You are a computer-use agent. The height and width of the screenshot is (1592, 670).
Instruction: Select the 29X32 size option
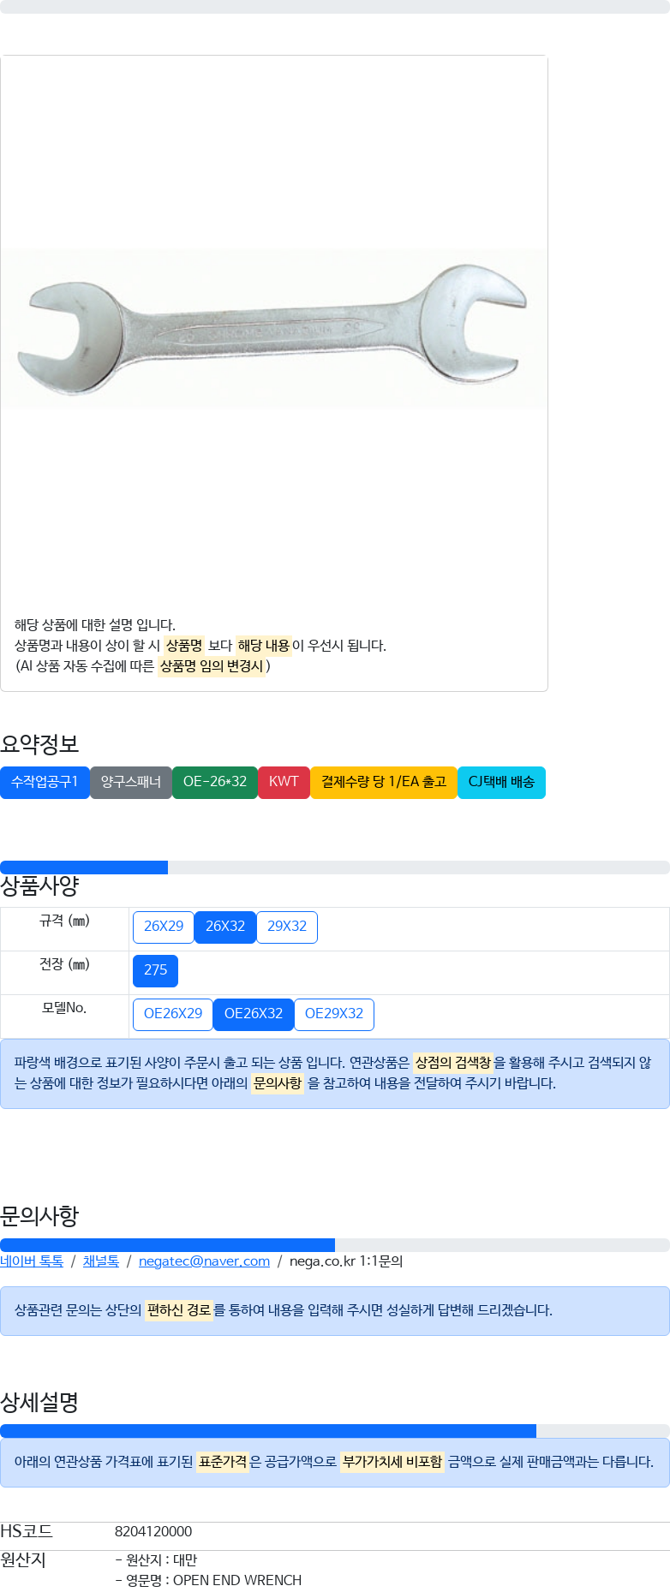[287, 927]
